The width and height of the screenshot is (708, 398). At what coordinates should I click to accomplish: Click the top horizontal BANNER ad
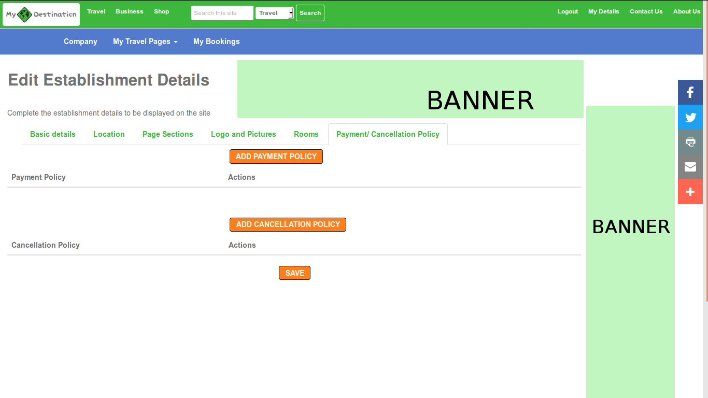coord(410,89)
